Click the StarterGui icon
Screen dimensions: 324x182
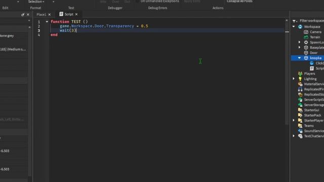click(x=300, y=110)
